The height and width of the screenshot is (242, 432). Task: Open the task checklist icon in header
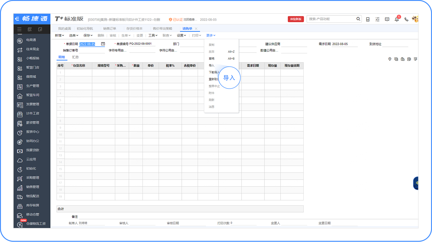[x=378, y=19]
